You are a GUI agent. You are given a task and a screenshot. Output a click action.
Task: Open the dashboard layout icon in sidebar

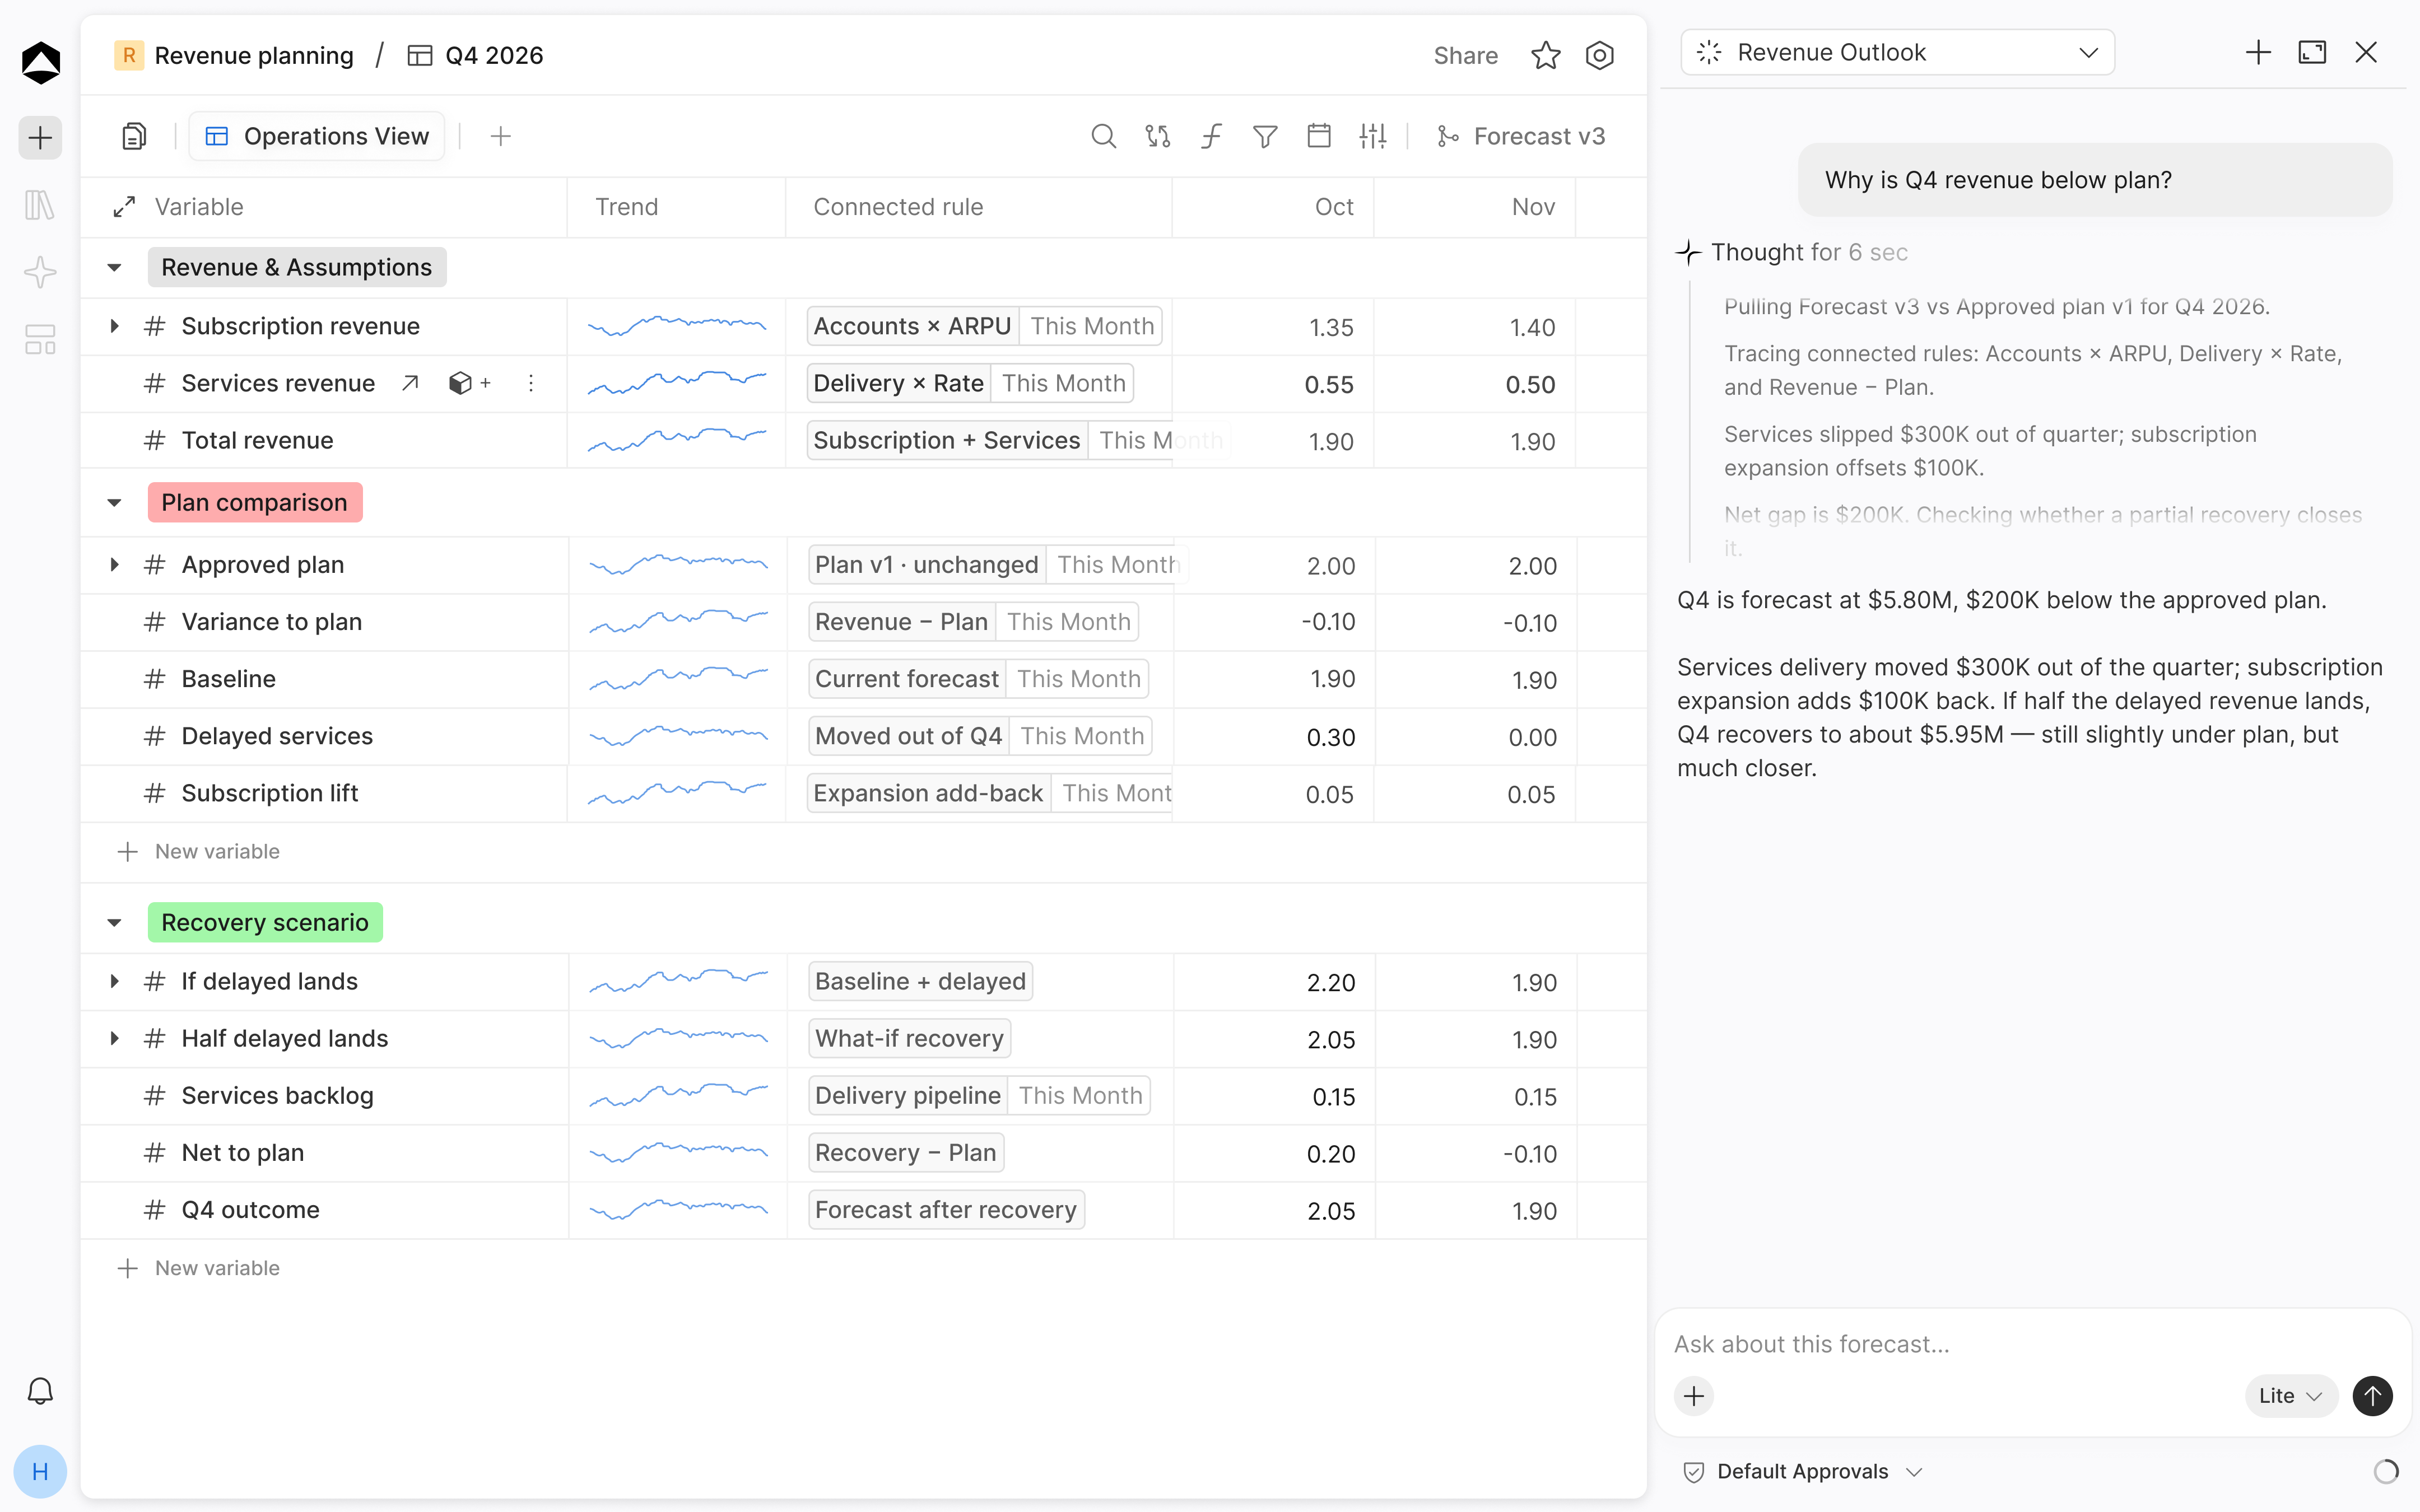[40, 340]
